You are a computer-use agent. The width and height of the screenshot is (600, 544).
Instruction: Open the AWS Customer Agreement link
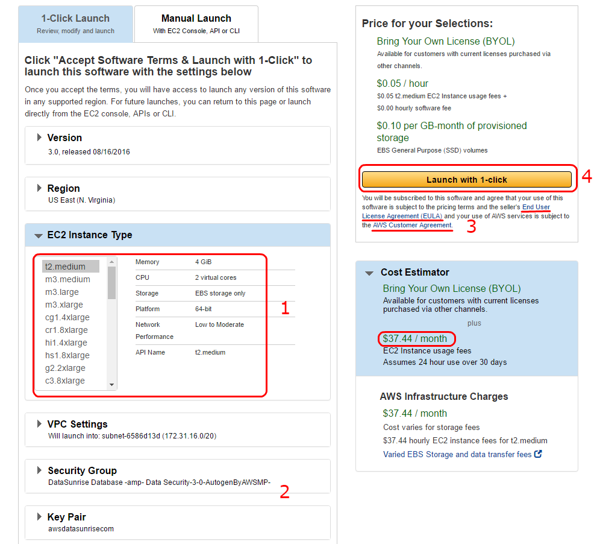(412, 225)
